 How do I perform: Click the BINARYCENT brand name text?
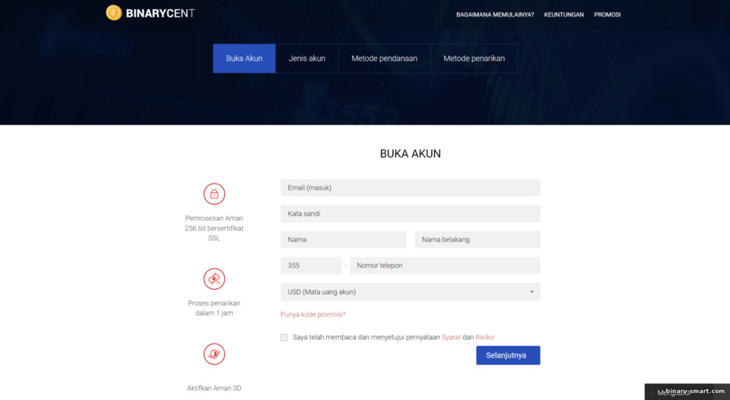point(160,14)
